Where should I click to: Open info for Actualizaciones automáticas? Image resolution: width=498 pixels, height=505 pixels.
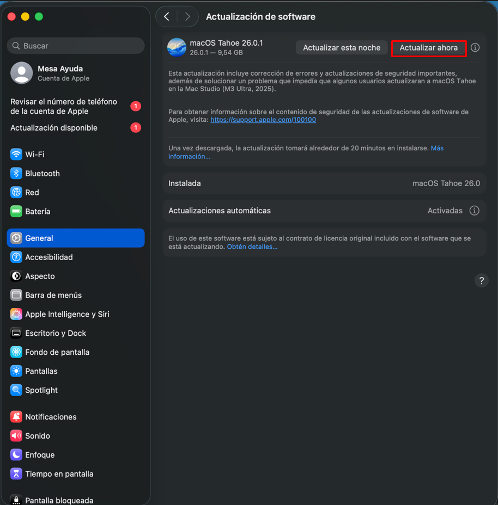click(475, 211)
